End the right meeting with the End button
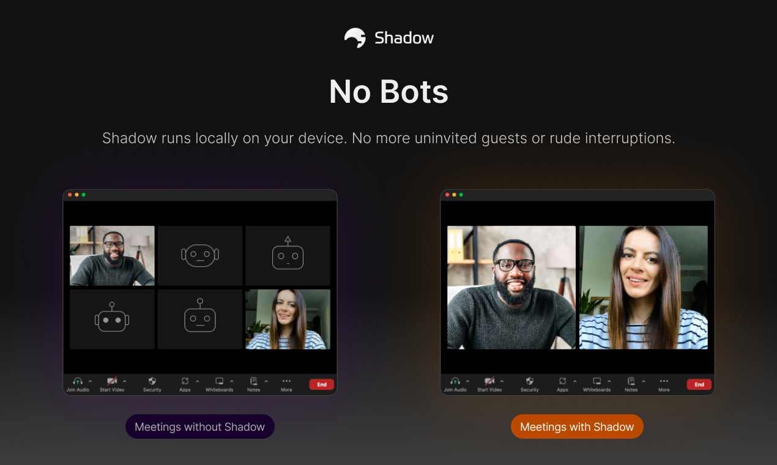Screen dimensions: 777x465 [x=699, y=384]
